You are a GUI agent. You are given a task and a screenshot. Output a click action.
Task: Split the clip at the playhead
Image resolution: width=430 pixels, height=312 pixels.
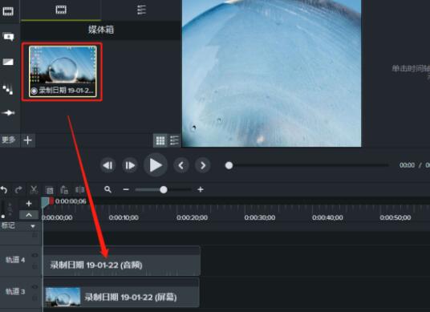79,190
